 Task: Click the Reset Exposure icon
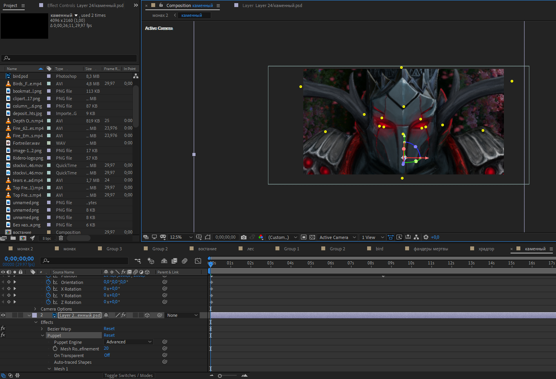(x=426, y=237)
